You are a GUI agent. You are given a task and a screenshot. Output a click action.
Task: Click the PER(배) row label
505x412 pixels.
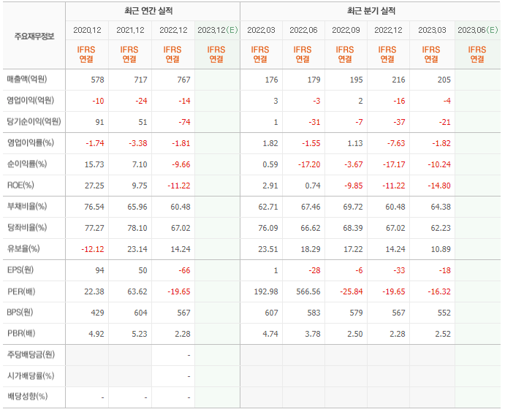point(21,291)
